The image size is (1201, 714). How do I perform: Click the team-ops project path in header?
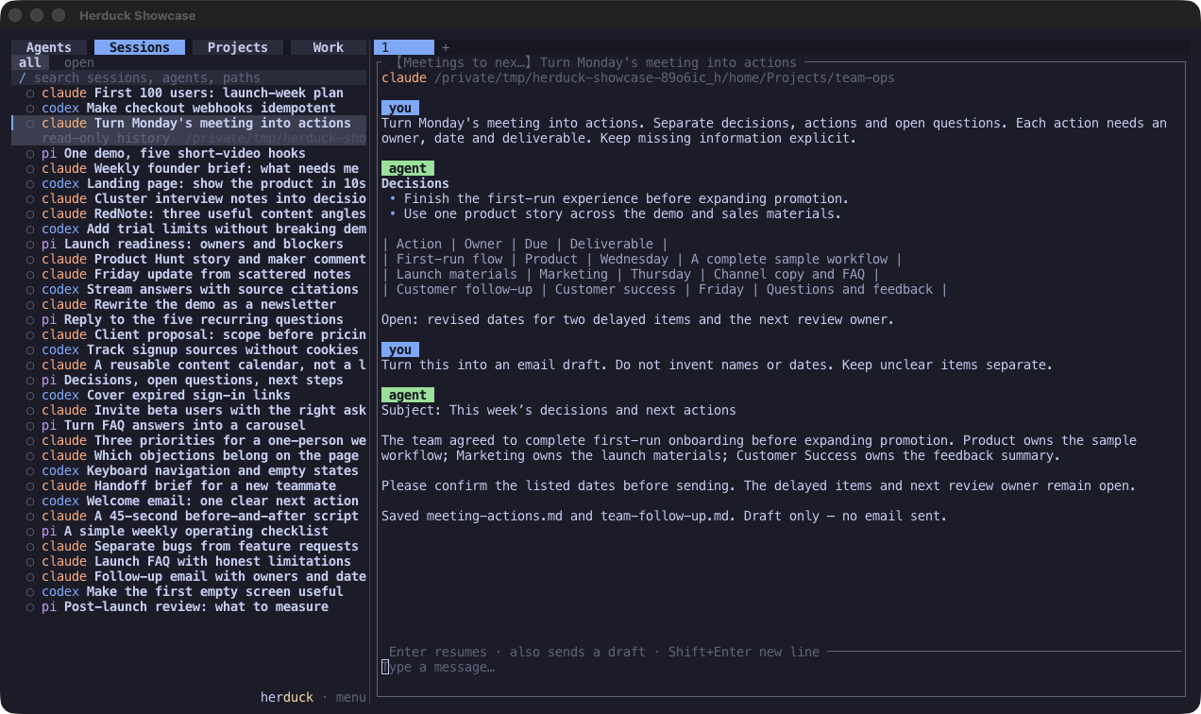coord(664,77)
